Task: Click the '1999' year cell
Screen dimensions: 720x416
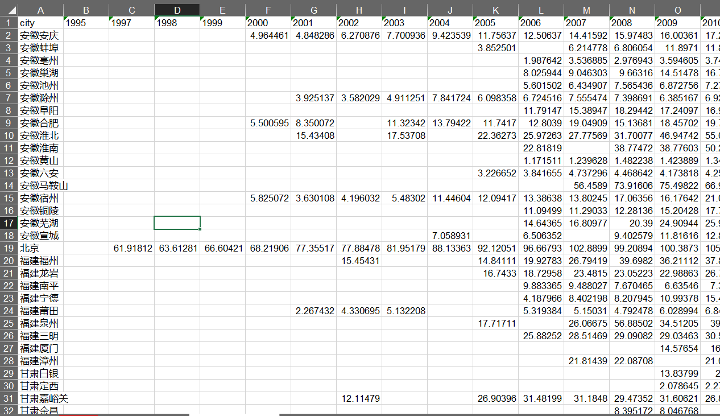Action: [222, 23]
